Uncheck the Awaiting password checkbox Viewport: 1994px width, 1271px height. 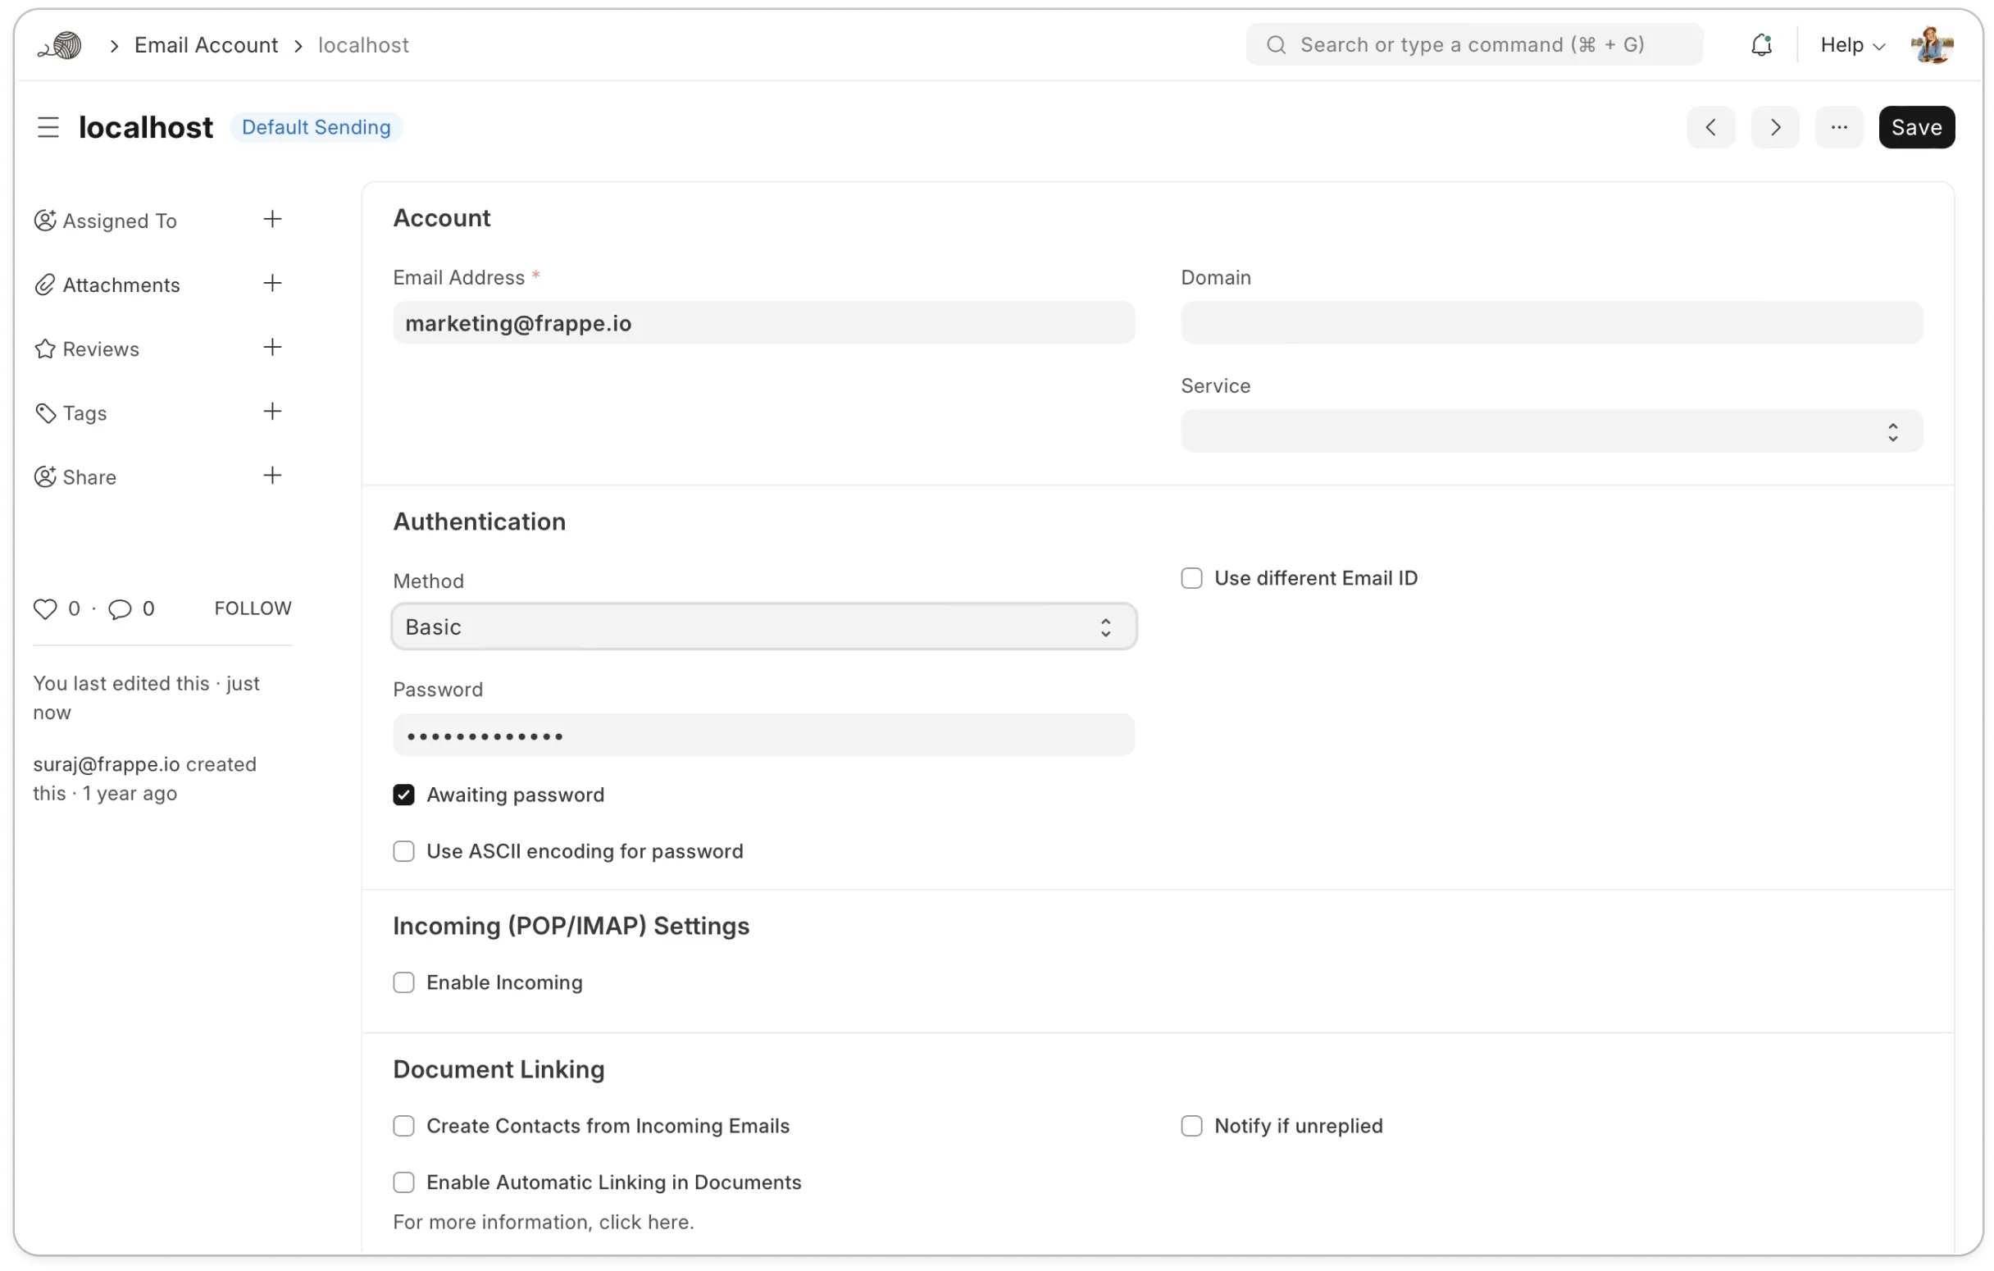pyautogui.click(x=403, y=794)
